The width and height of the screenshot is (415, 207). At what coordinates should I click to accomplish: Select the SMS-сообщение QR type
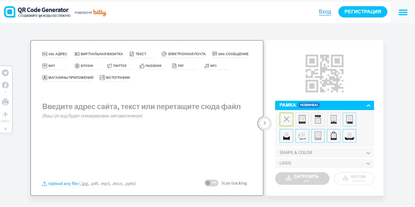coord(230,54)
